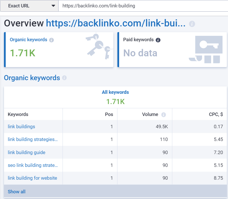The image size is (228, 199).
Task: Click info icon beside Overview URL heading
Action: (x=192, y=24)
